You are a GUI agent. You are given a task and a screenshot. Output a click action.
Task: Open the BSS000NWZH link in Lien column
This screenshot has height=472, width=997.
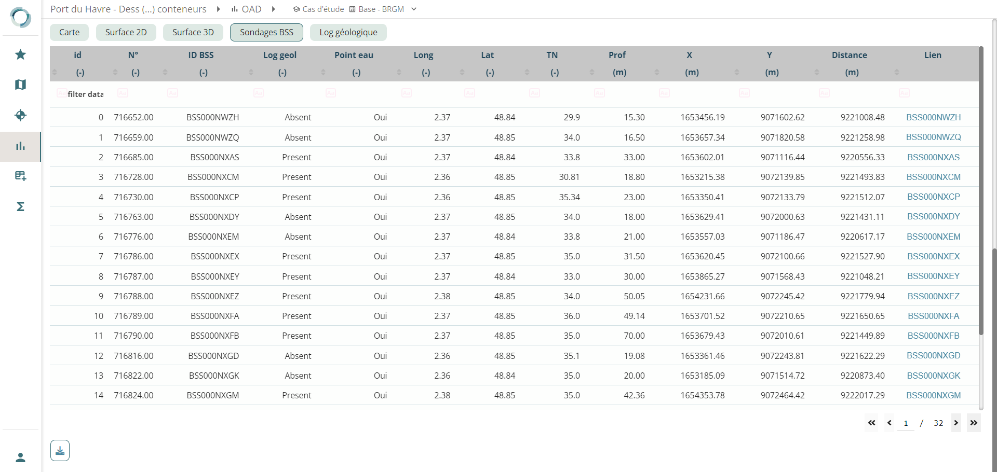(x=933, y=117)
